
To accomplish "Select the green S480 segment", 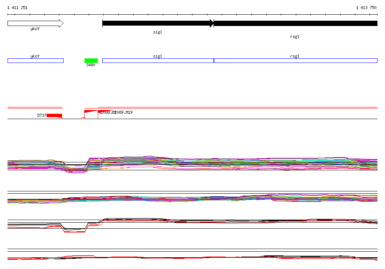I will tap(91, 61).
